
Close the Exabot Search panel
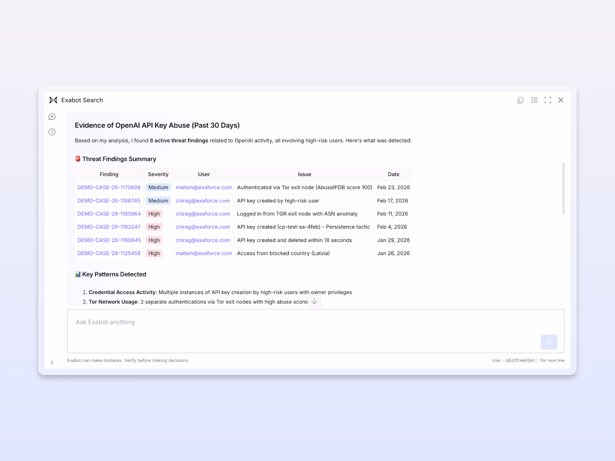coord(561,100)
